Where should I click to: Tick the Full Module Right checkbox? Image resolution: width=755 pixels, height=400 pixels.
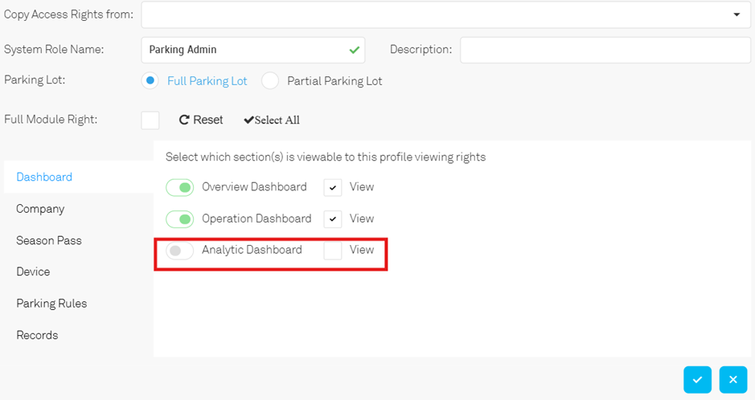150,120
